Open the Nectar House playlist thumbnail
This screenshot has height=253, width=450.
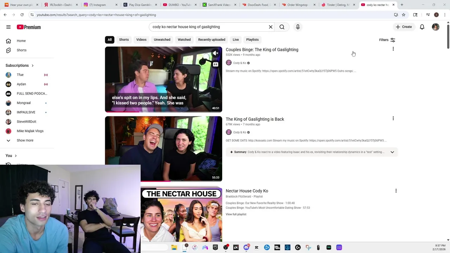[181, 214]
